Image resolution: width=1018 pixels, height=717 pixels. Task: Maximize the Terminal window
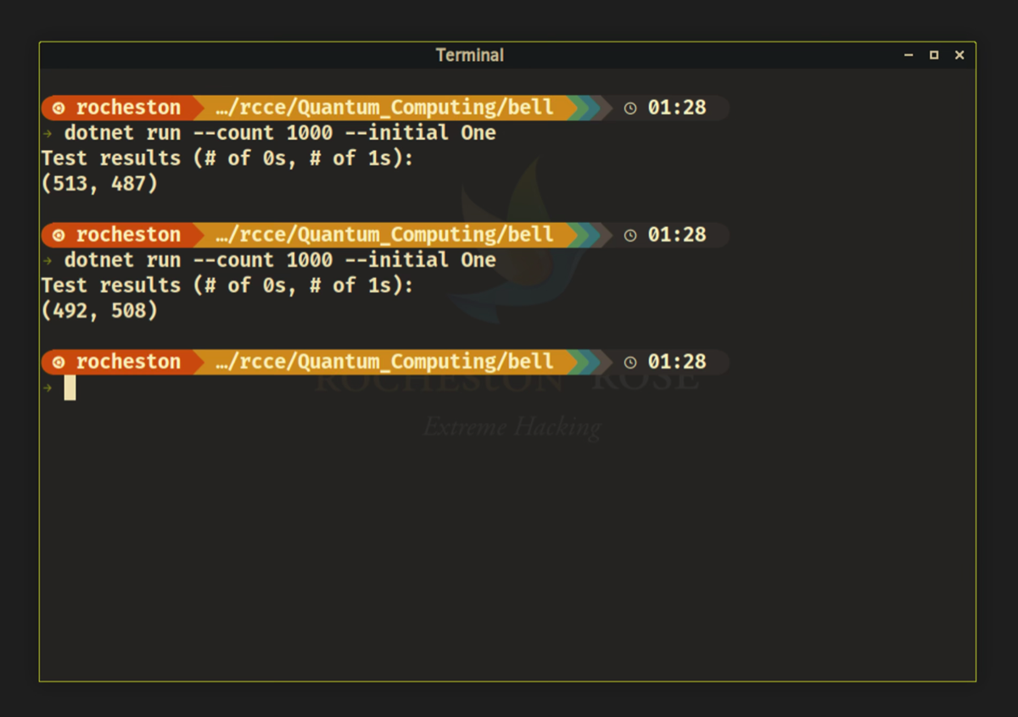(x=934, y=55)
